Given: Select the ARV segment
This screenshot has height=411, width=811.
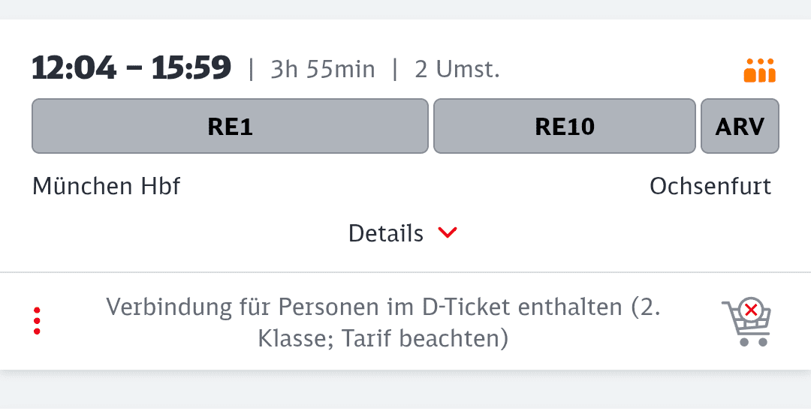Looking at the screenshot, I should pos(740,126).
